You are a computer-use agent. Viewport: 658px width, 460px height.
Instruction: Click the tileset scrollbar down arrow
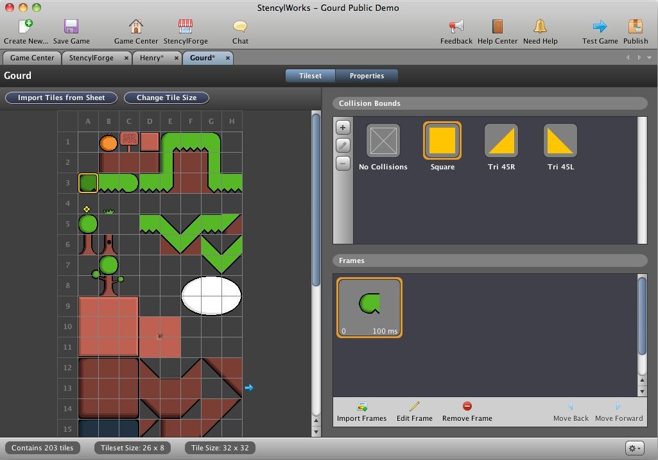click(x=316, y=432)
